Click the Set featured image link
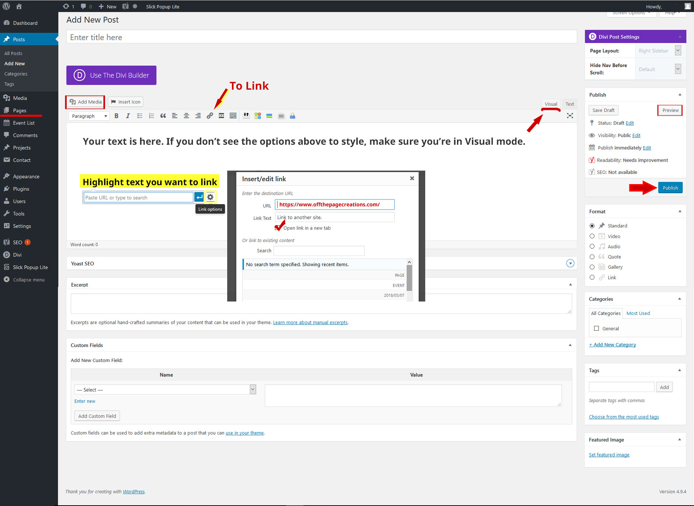The height and width of the screenshot is (506, 694). pos(609,455)
